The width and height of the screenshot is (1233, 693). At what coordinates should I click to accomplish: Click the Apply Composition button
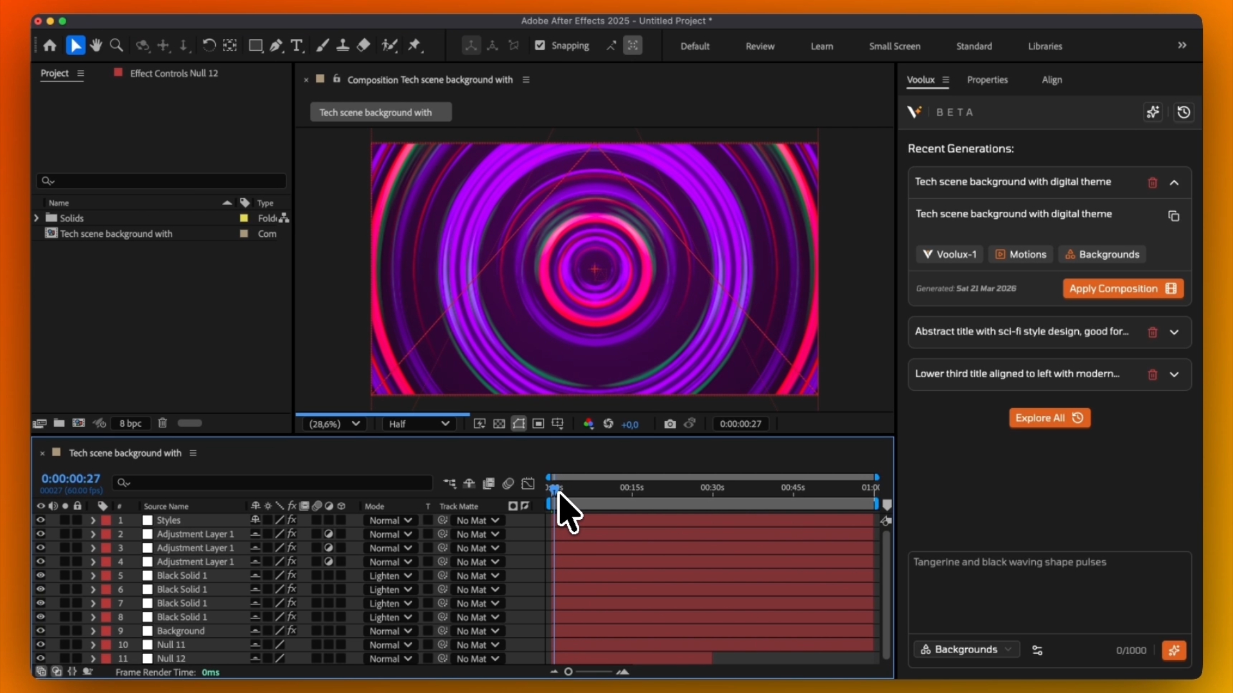pos(1123,289)
